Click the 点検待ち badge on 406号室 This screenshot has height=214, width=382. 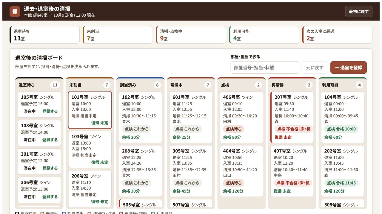click(x=234, y=129)
